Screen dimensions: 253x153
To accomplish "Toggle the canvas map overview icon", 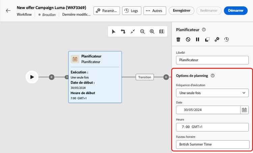I will point(162,31).
